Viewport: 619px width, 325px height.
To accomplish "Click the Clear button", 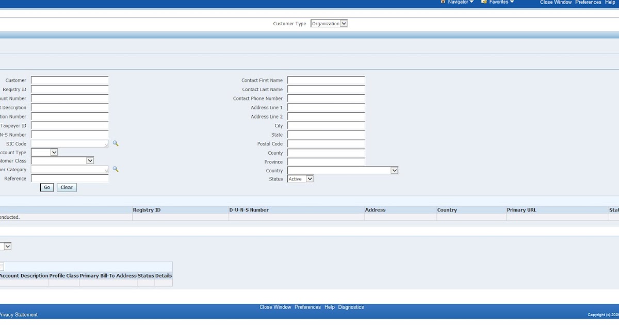I will (67, 187).
